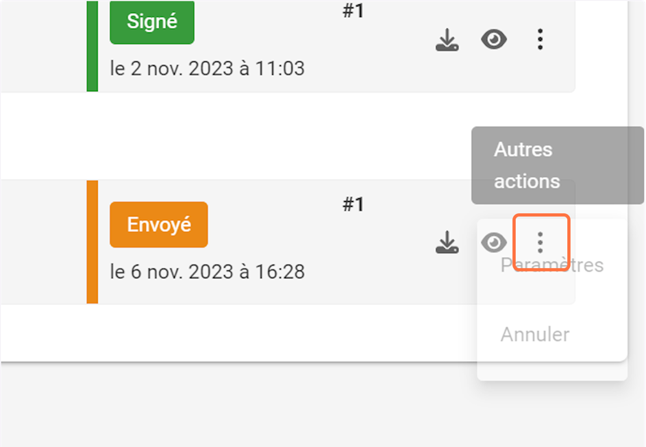Open more actions for the Signé document

pos(540,40)
